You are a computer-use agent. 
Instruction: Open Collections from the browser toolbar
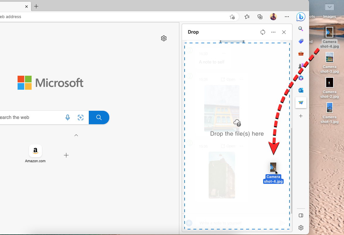[260, 17]
